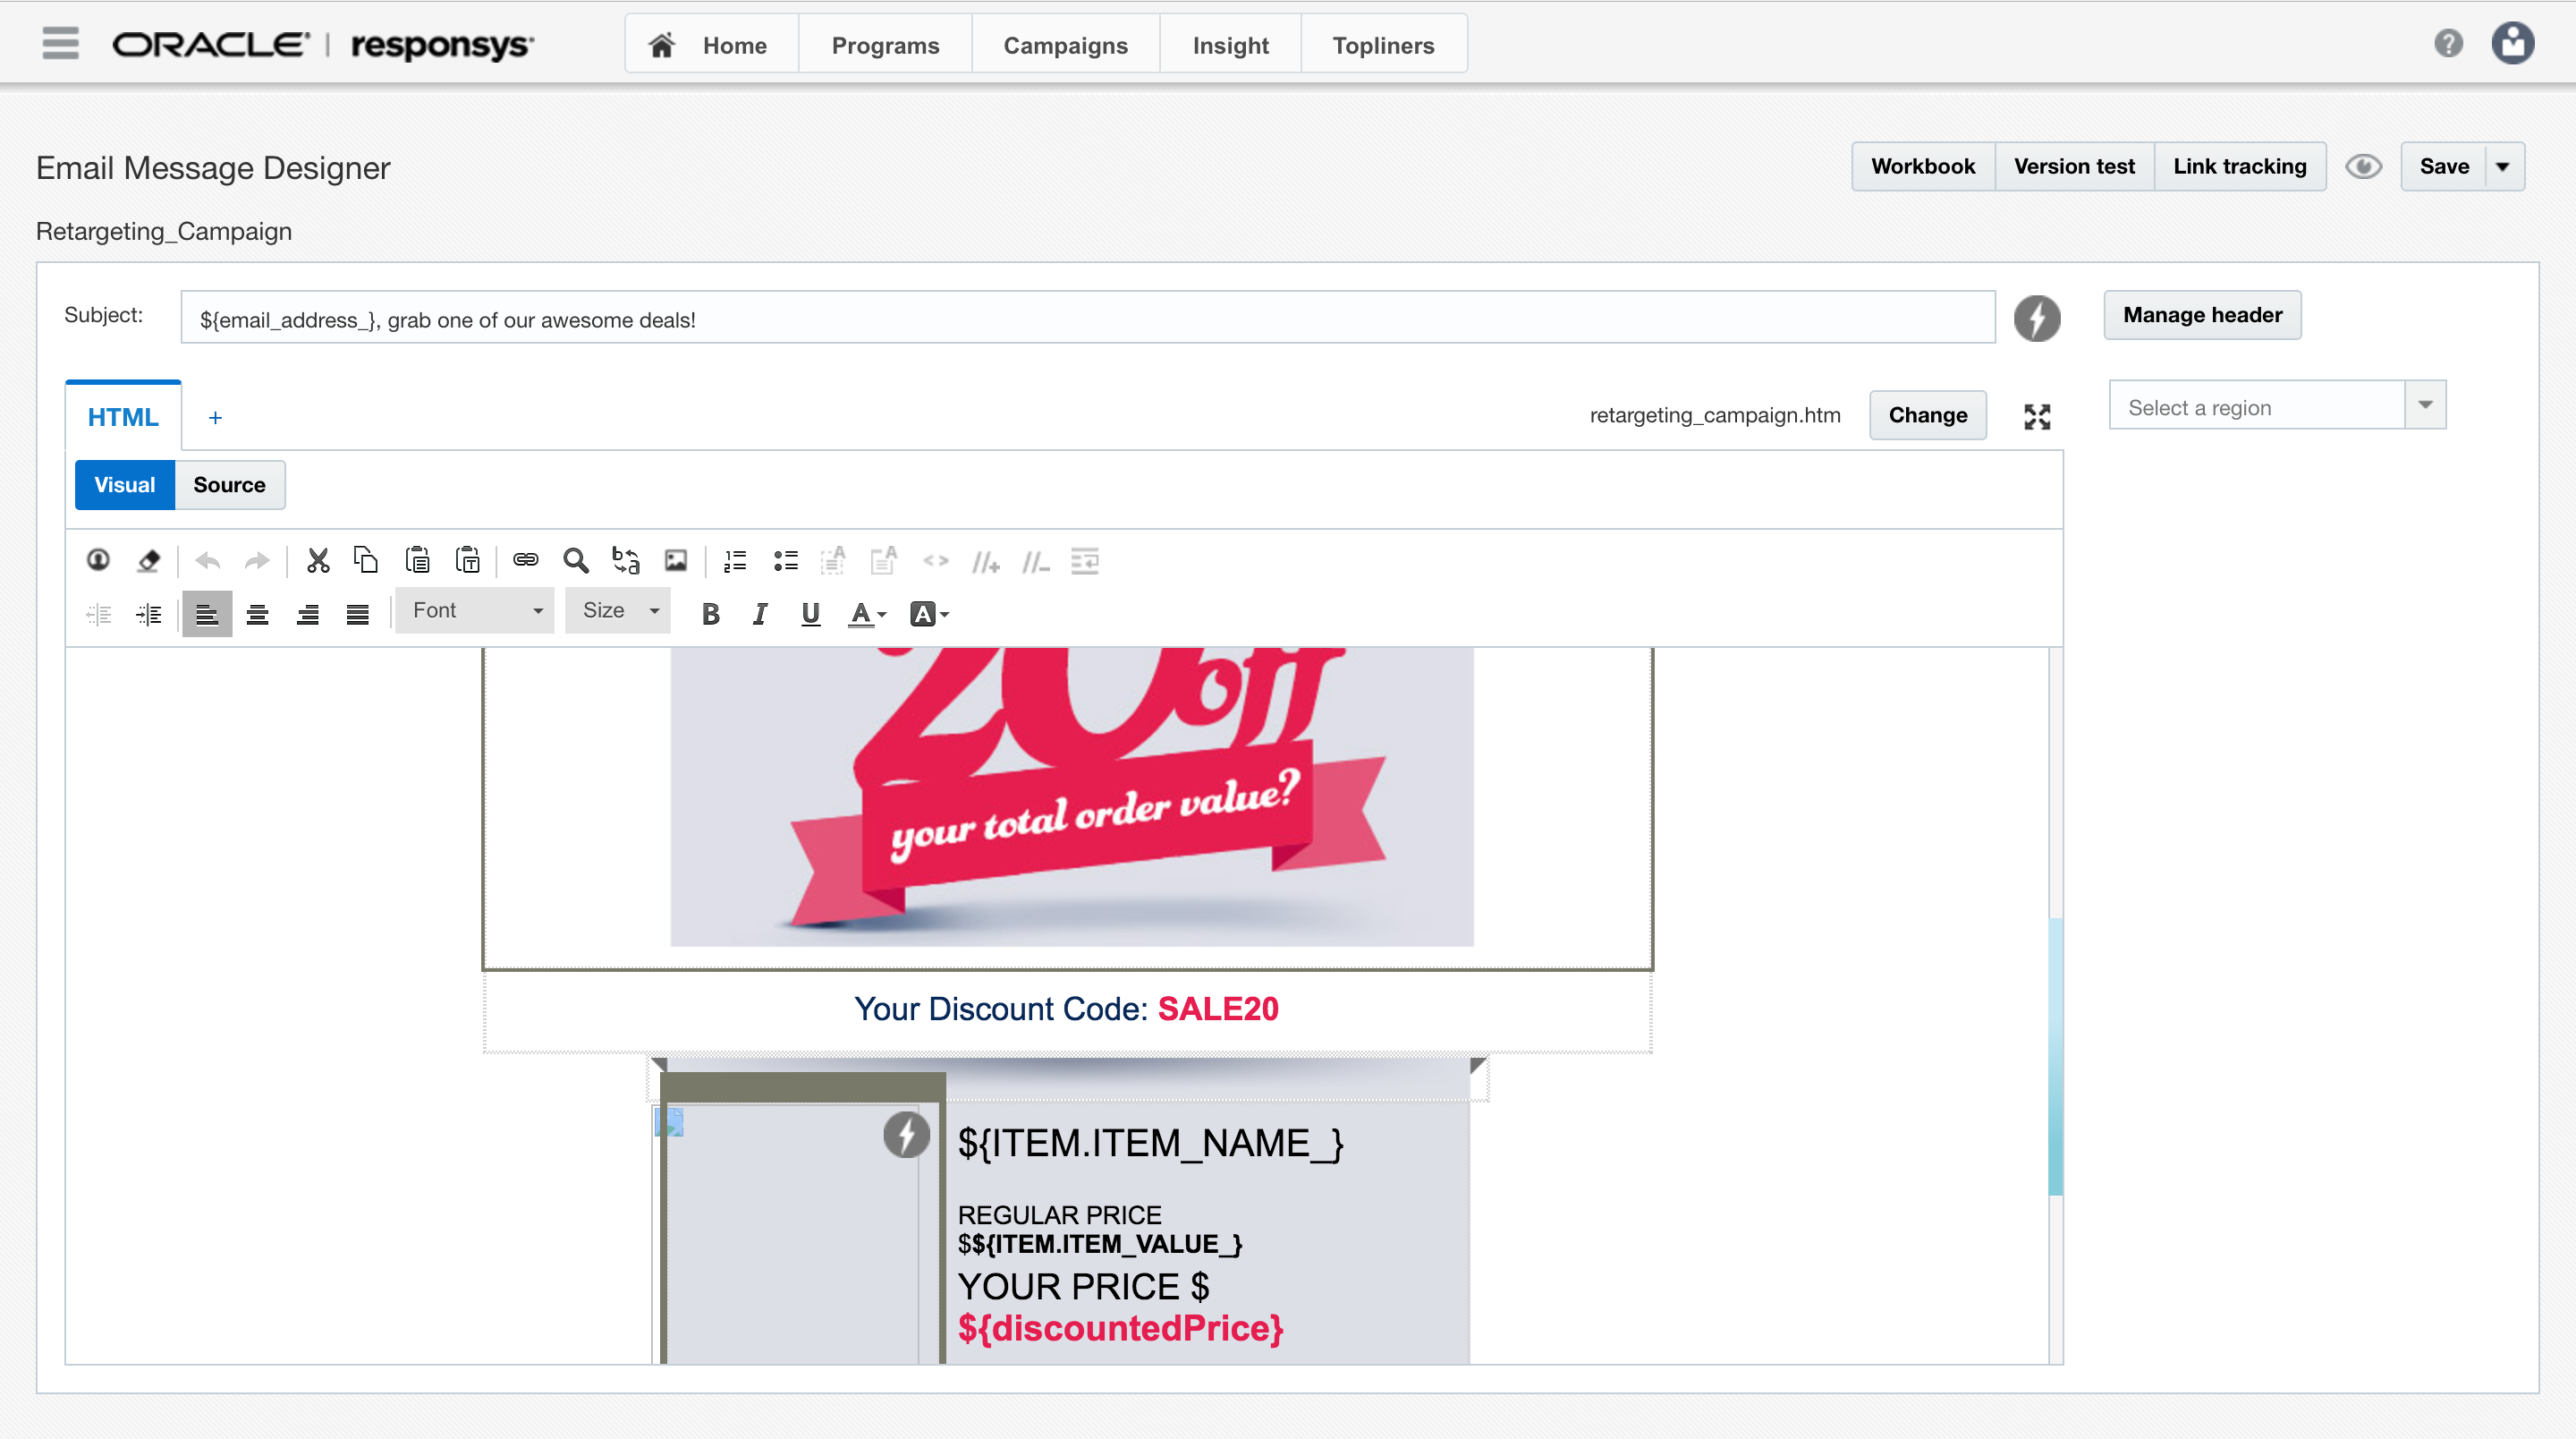Open the Size dropdown
2576x1439 pixels.
point(619,610)
